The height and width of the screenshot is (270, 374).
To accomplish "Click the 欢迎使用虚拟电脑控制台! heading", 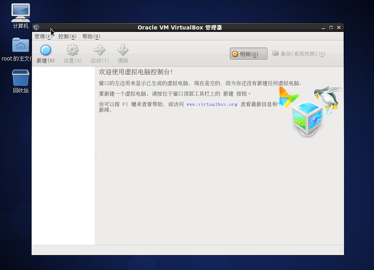I will click(136, 72).
